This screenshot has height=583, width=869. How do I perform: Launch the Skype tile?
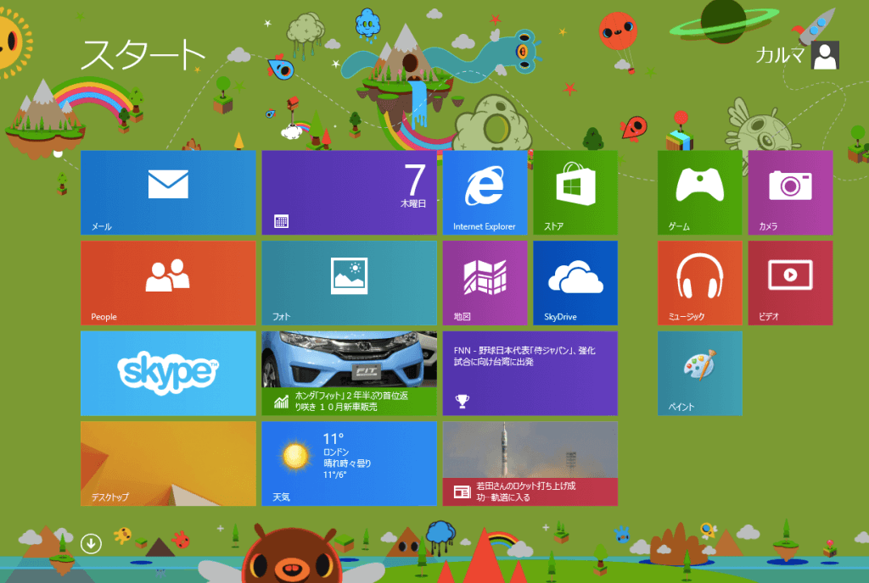[x=168, y=374]
